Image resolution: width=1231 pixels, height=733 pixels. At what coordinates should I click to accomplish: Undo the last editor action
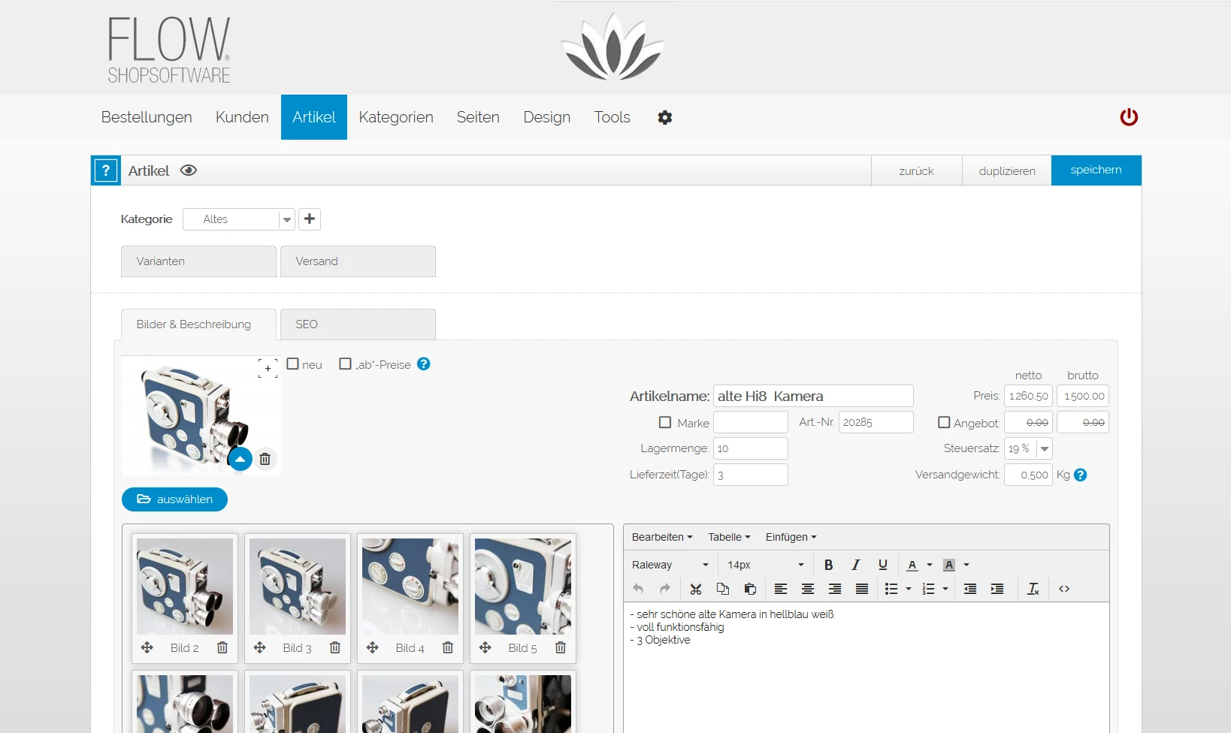pyautogui.click(x=638, y=589)
